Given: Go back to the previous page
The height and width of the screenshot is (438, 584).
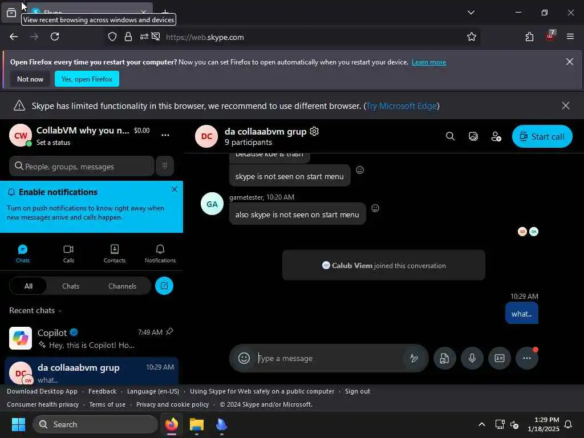Looking at the screenshot, I should pos(14,36).
